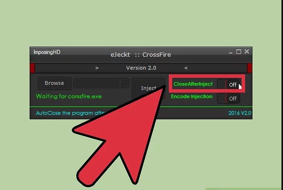
Task: Click the green CloseAfterInject label
Action: click(x=193, y=84)
